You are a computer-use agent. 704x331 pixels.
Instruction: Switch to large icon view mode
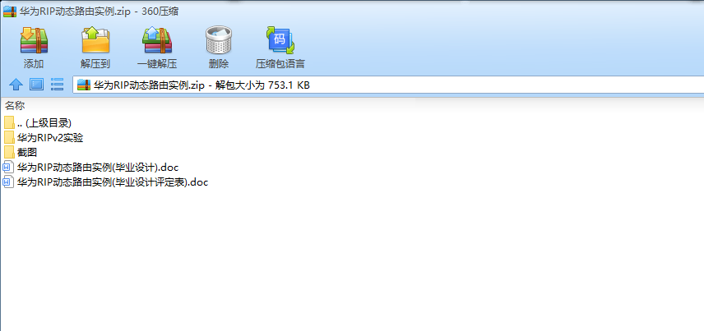point(36,85)
